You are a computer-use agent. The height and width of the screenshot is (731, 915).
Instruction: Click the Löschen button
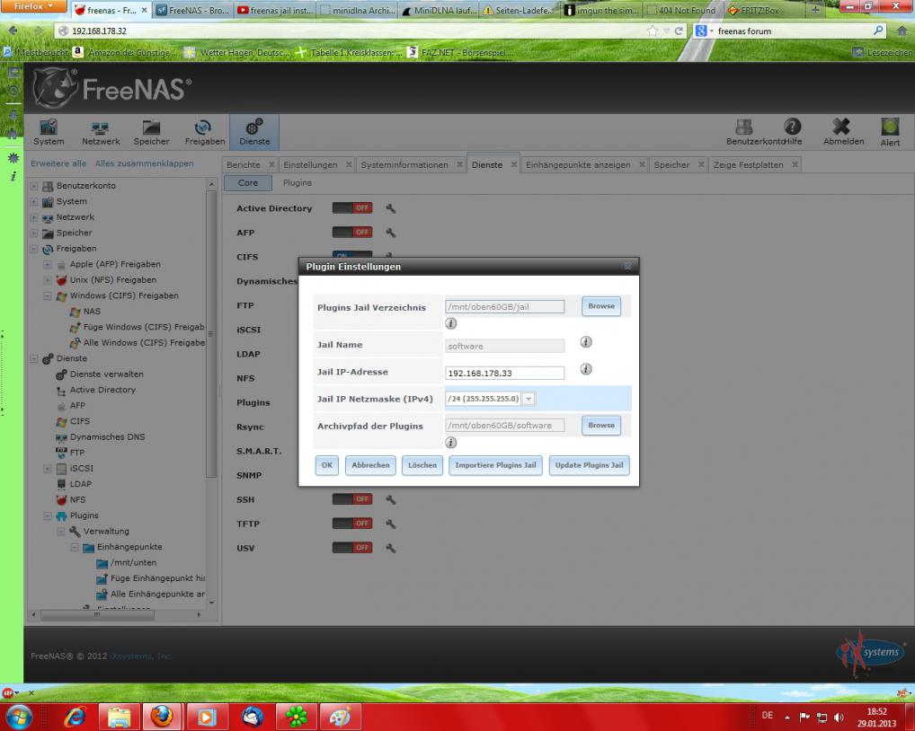click(x=422, y=465)
